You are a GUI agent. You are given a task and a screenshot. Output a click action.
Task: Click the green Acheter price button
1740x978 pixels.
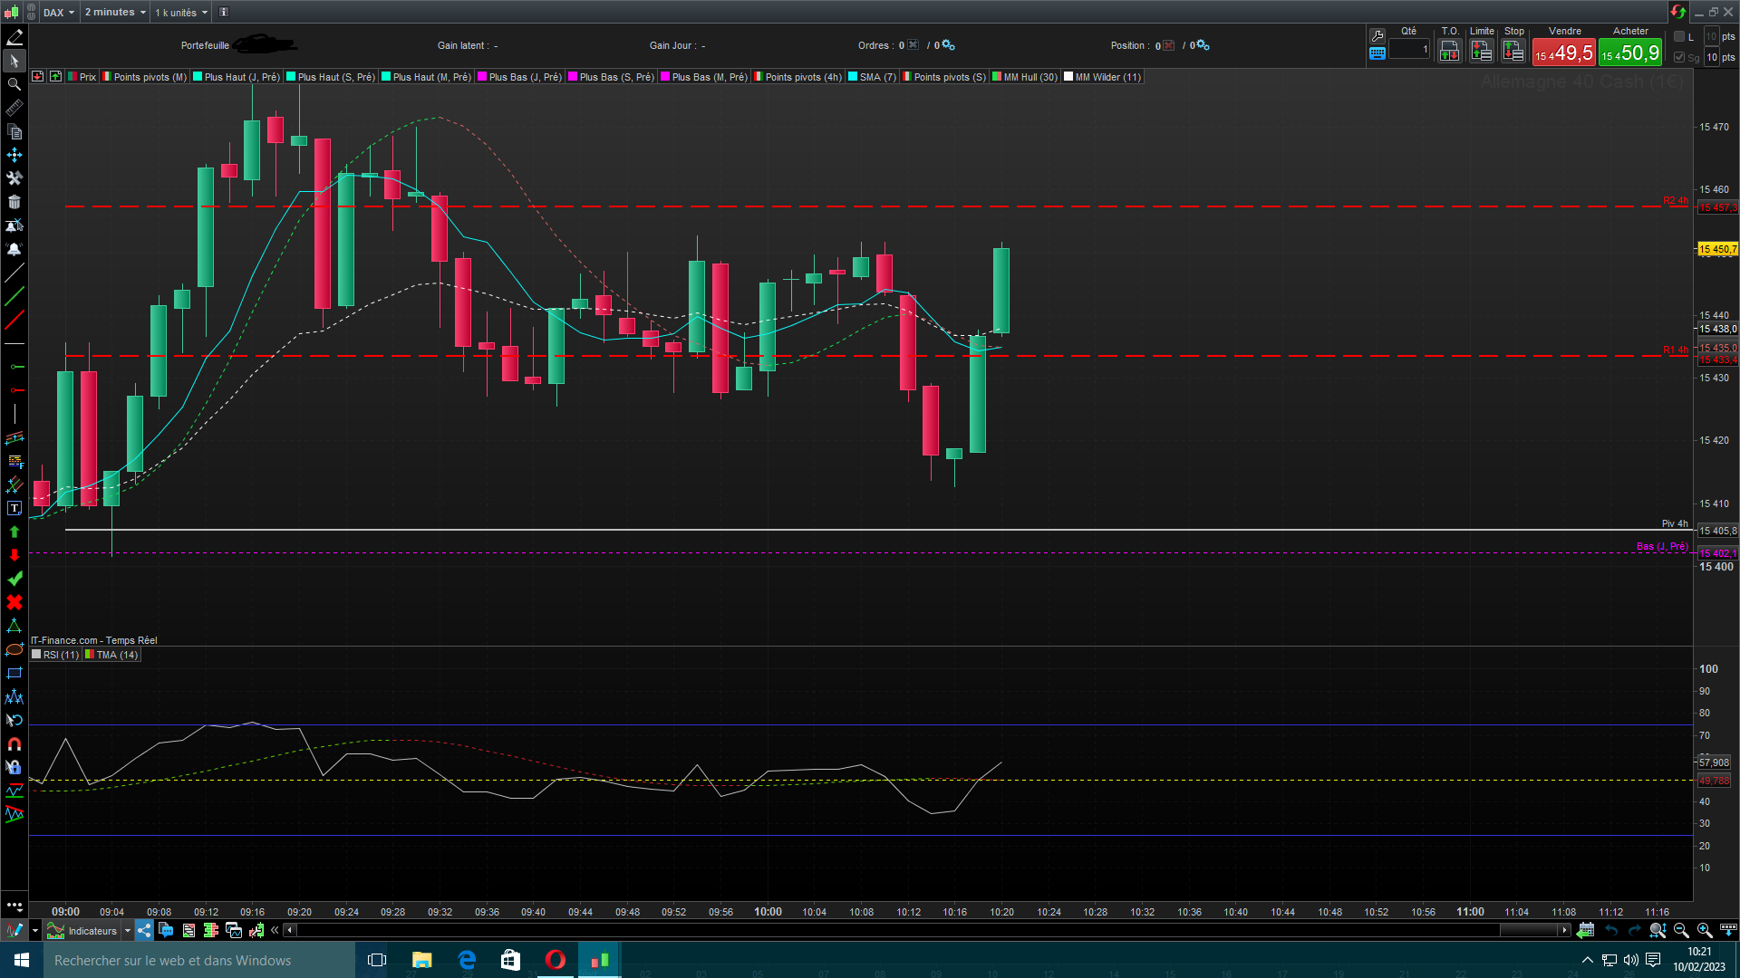click(1629, 53)
